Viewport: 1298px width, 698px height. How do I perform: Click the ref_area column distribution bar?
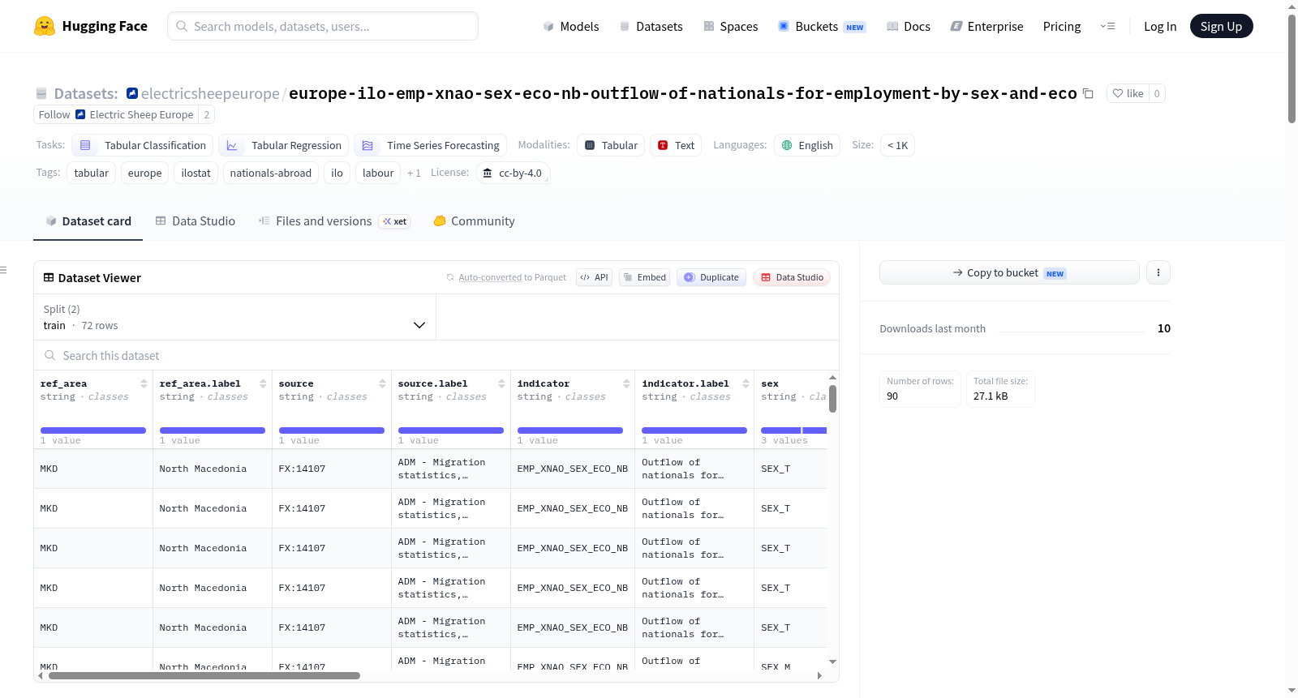click(93, 430)
